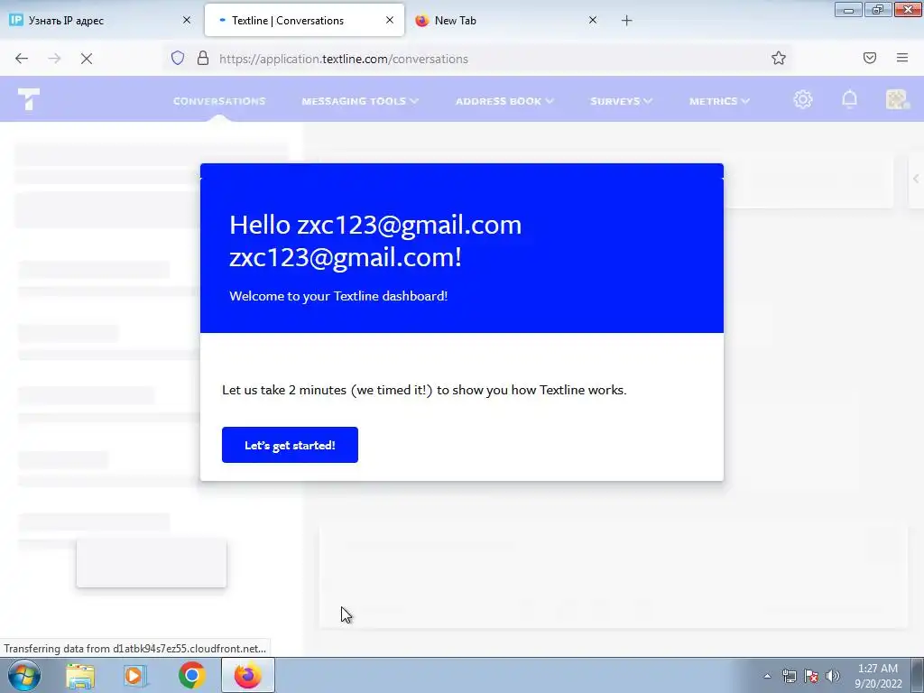Select Textline Conversations browser tab
Image resolution: width=924 pixels, height=693 pixels.
click(304, 20)
